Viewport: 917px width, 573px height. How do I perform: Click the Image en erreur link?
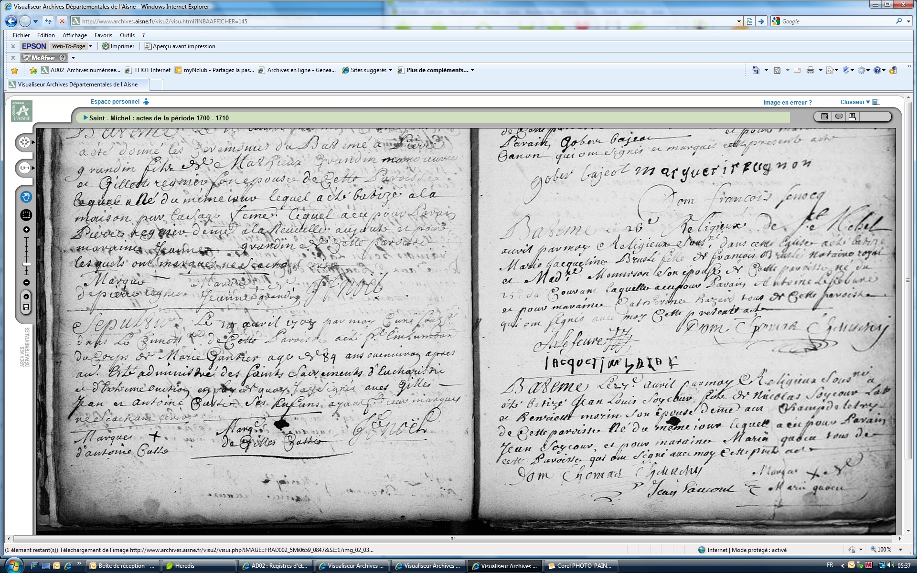[787, 102]
